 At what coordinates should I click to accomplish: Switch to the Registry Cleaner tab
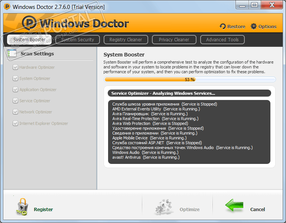(x=126, y=40)
